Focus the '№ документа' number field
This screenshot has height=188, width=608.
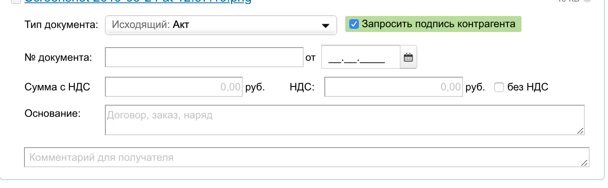tap(204, 58)
